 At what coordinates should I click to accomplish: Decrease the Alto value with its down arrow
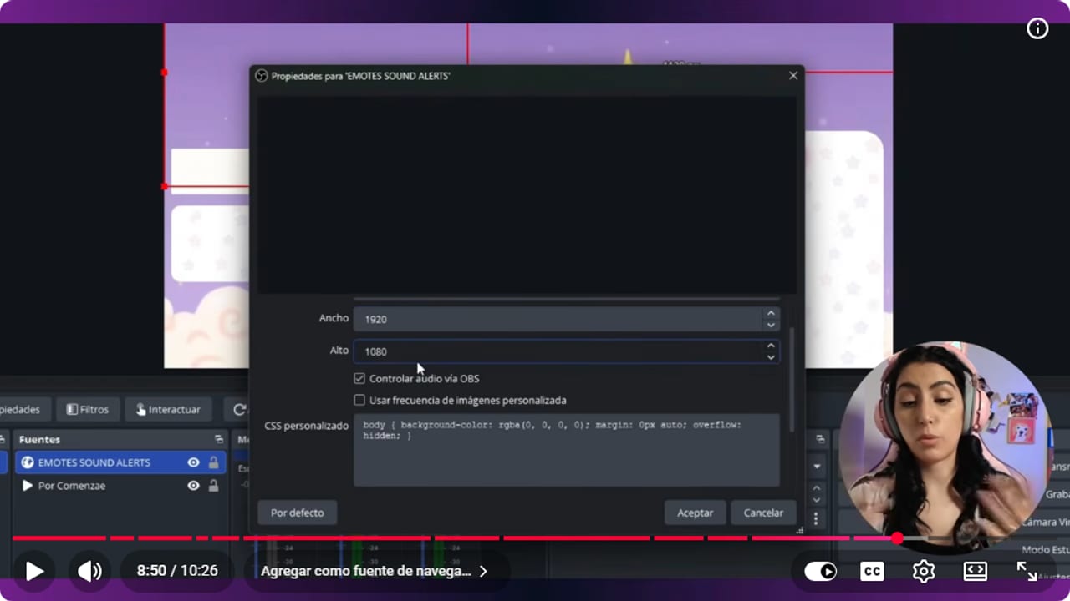[x=771, y=357]
